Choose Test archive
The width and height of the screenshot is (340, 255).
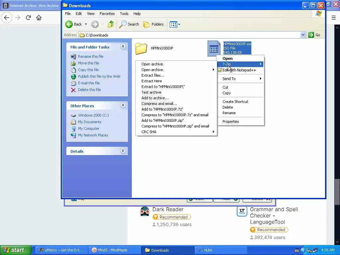(x=176, y=92)
